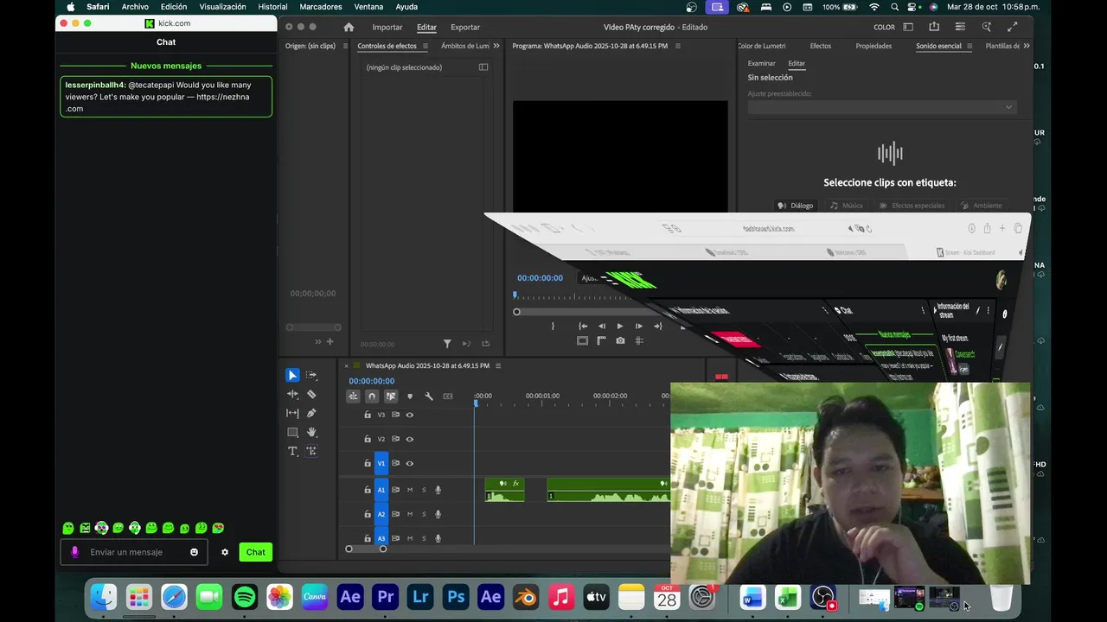The image size is (1107, 622).
Task: Select the Hand tool
Action: pyautogui.click(x=311, y=432)
